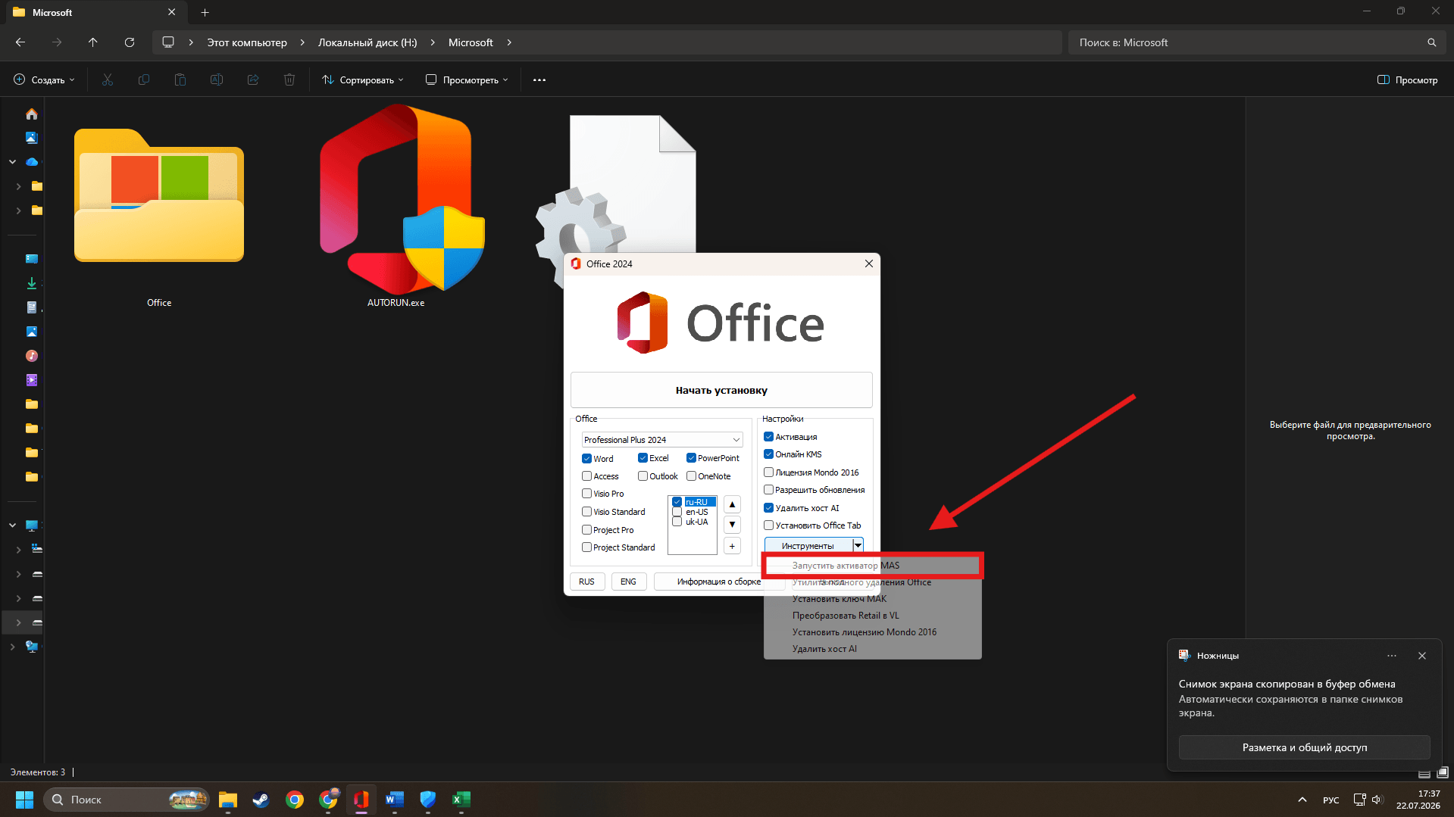The image size is (1454, 817).
Task: Click the search magnifier in Explorer search box
Action: 1431,42
